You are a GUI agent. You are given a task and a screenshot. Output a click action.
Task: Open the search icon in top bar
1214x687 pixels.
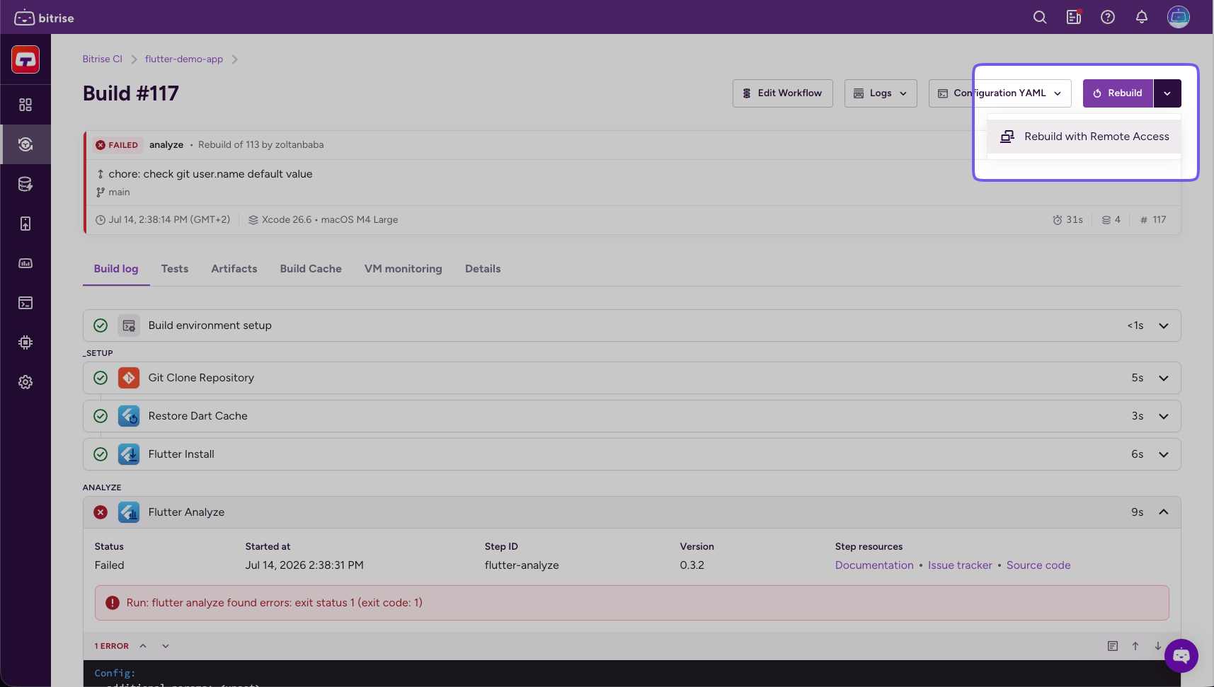(x=1040, y=17)
